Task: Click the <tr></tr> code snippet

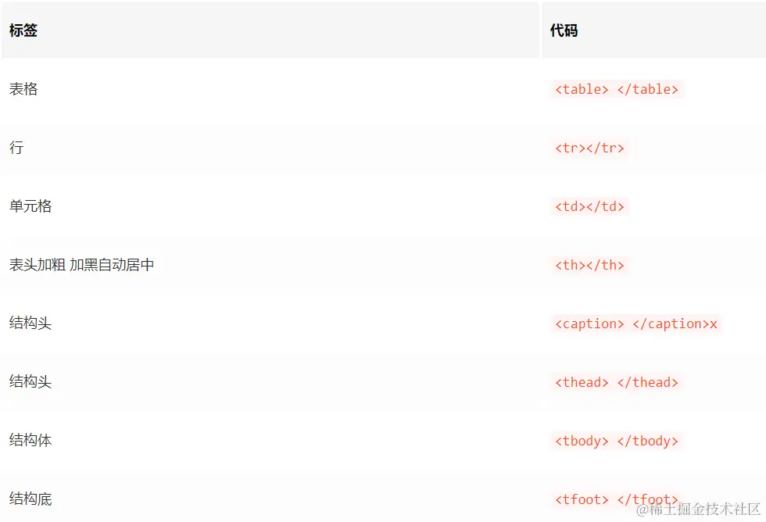Action: tap(589, 148)
